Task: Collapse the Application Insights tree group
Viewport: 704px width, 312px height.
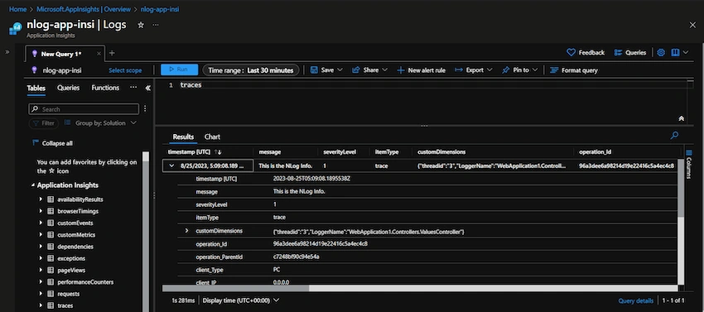Action: [33, 185]
